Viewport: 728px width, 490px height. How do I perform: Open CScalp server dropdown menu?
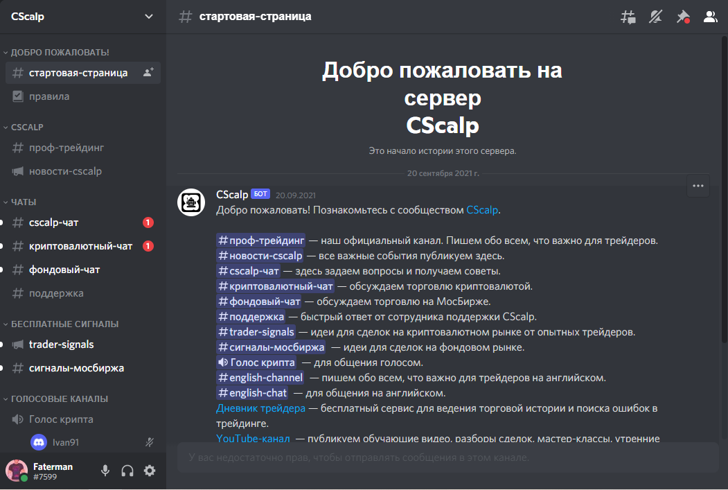pyautogui.click(x=148, y=16)
